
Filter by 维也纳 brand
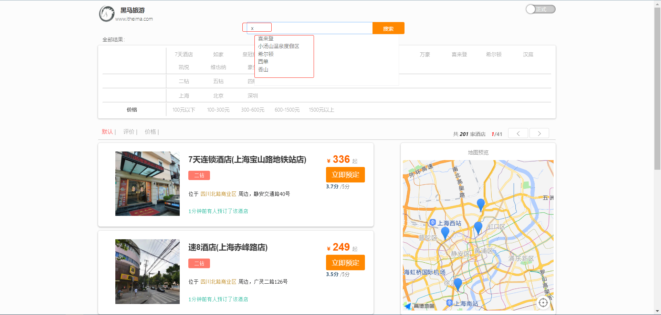pos(218,67)
